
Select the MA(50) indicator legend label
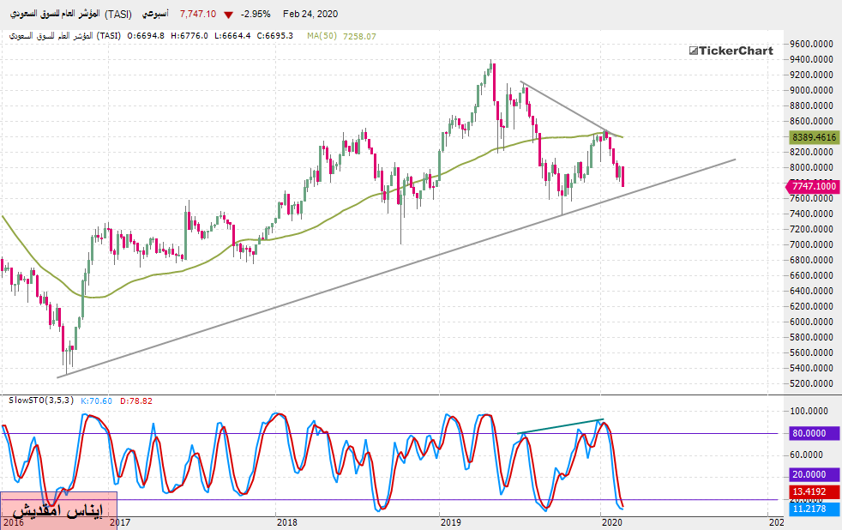[x=324, y=36]
